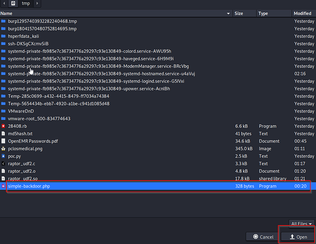Click the Python icon next to poc.py
Screen dimensions: 316x244
4,156
